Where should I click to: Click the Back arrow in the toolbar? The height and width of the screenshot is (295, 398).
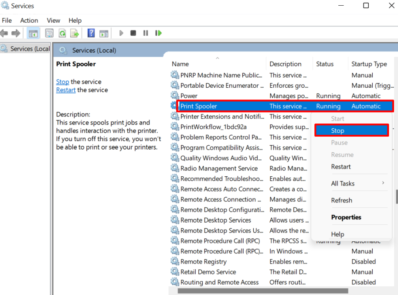4,33
